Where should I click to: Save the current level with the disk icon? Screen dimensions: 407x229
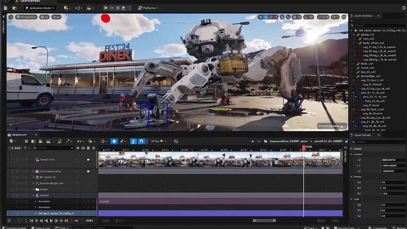(5, 8)
